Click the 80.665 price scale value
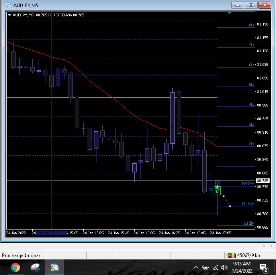276x275 pixels. [262, 227]
